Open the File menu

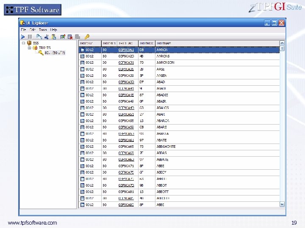point(23,30)
